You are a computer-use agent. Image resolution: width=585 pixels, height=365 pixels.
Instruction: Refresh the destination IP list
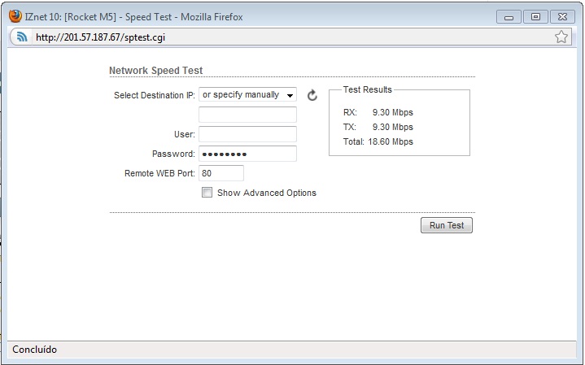[312, 95]
